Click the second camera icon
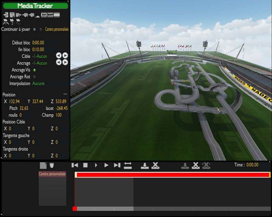 click(x=12, y=22)
